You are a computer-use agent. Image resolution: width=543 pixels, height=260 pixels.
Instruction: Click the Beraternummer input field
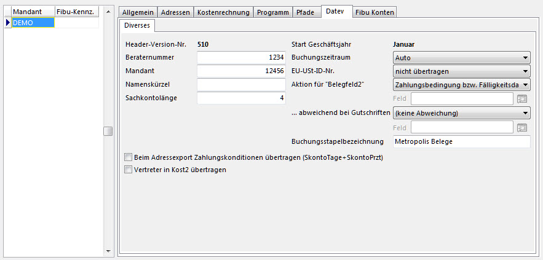[x=241, y=57]
